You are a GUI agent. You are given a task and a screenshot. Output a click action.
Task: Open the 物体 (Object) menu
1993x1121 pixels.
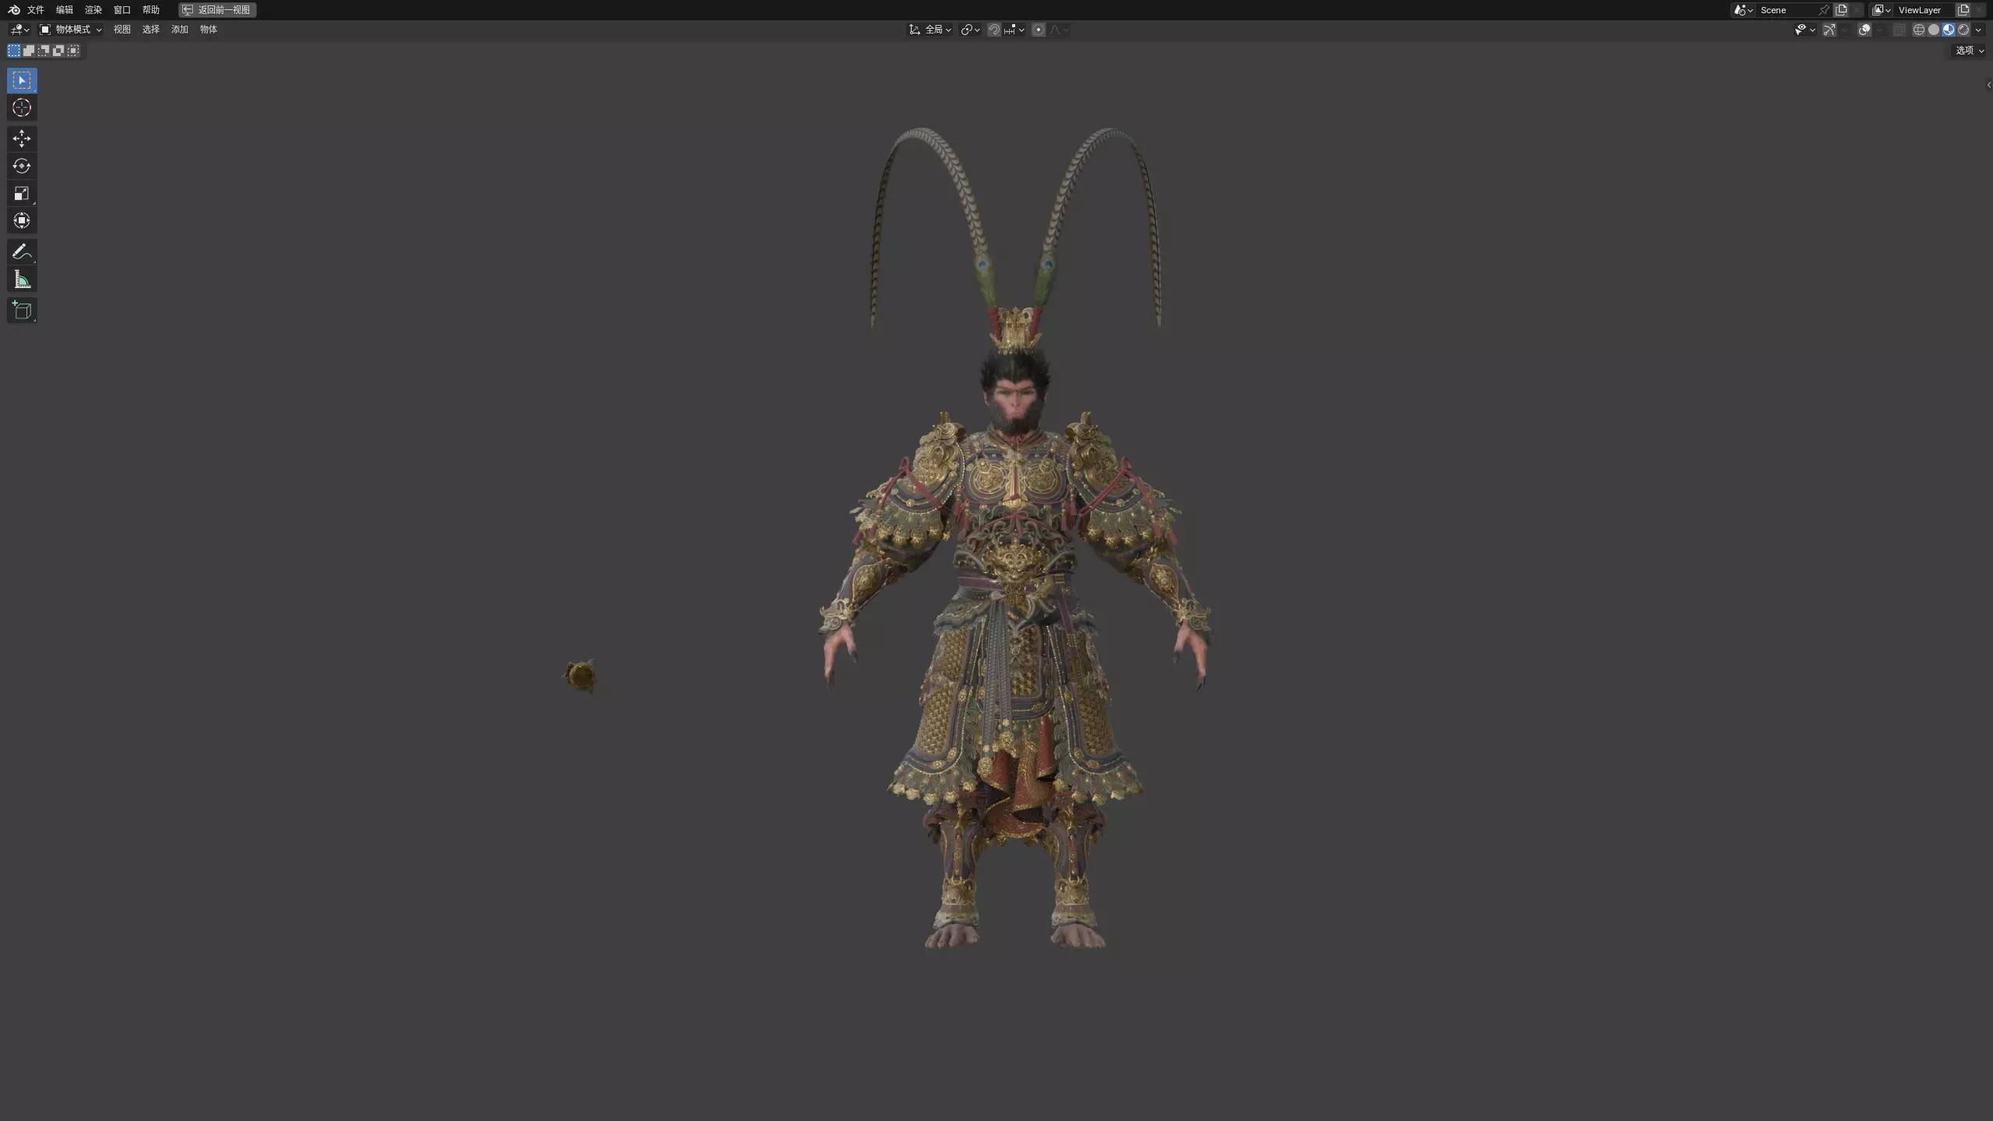pos(209,30)
